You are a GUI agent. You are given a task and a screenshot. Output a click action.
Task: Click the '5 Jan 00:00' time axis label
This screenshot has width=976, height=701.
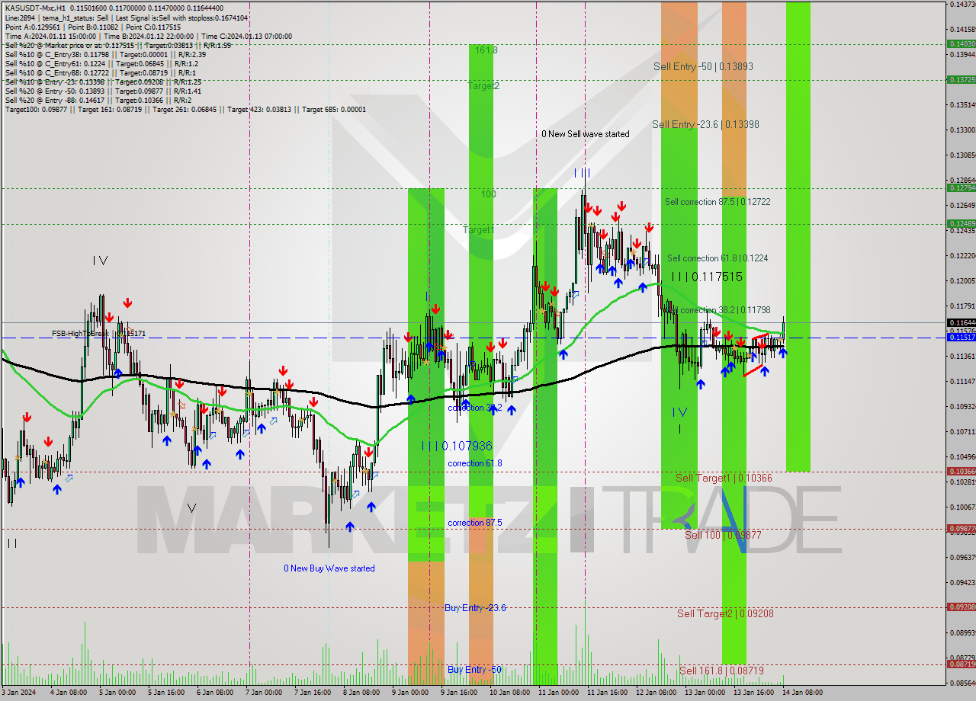(x=116, y=693)
